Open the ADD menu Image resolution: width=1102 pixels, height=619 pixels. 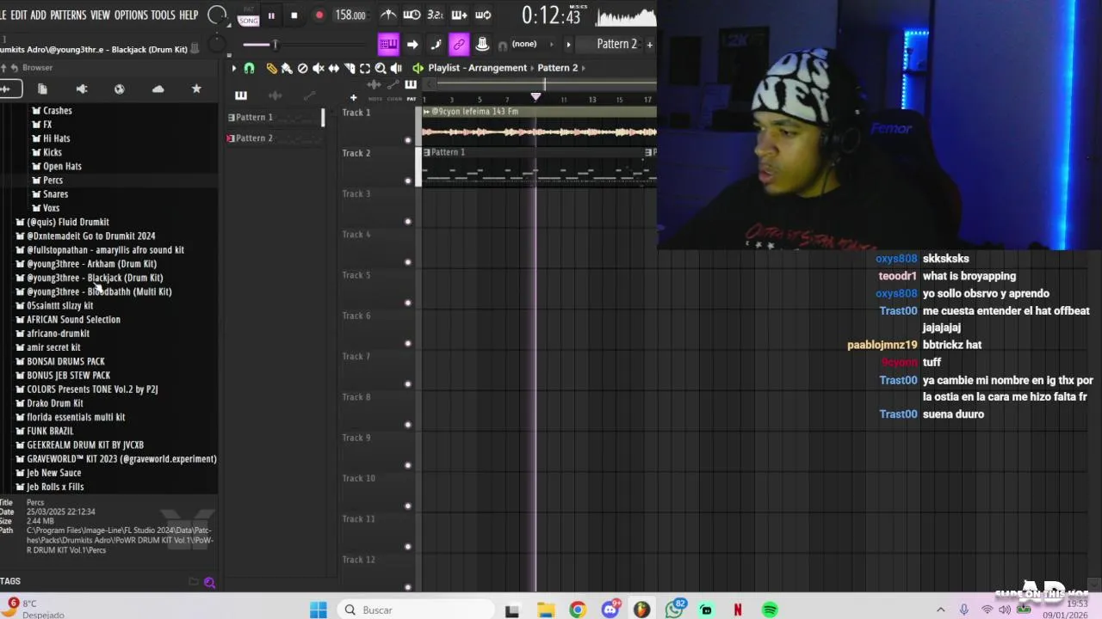tap(39, 15)
